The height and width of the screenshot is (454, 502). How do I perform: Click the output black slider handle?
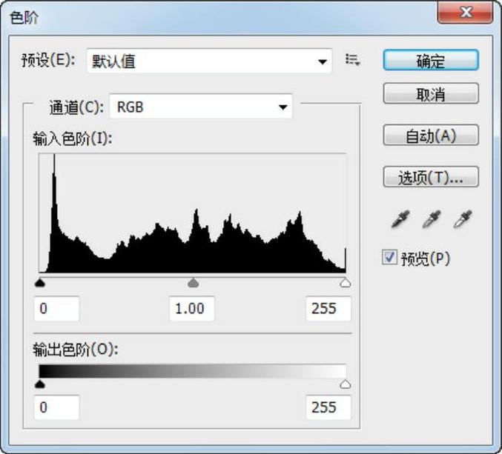(40, 384)
